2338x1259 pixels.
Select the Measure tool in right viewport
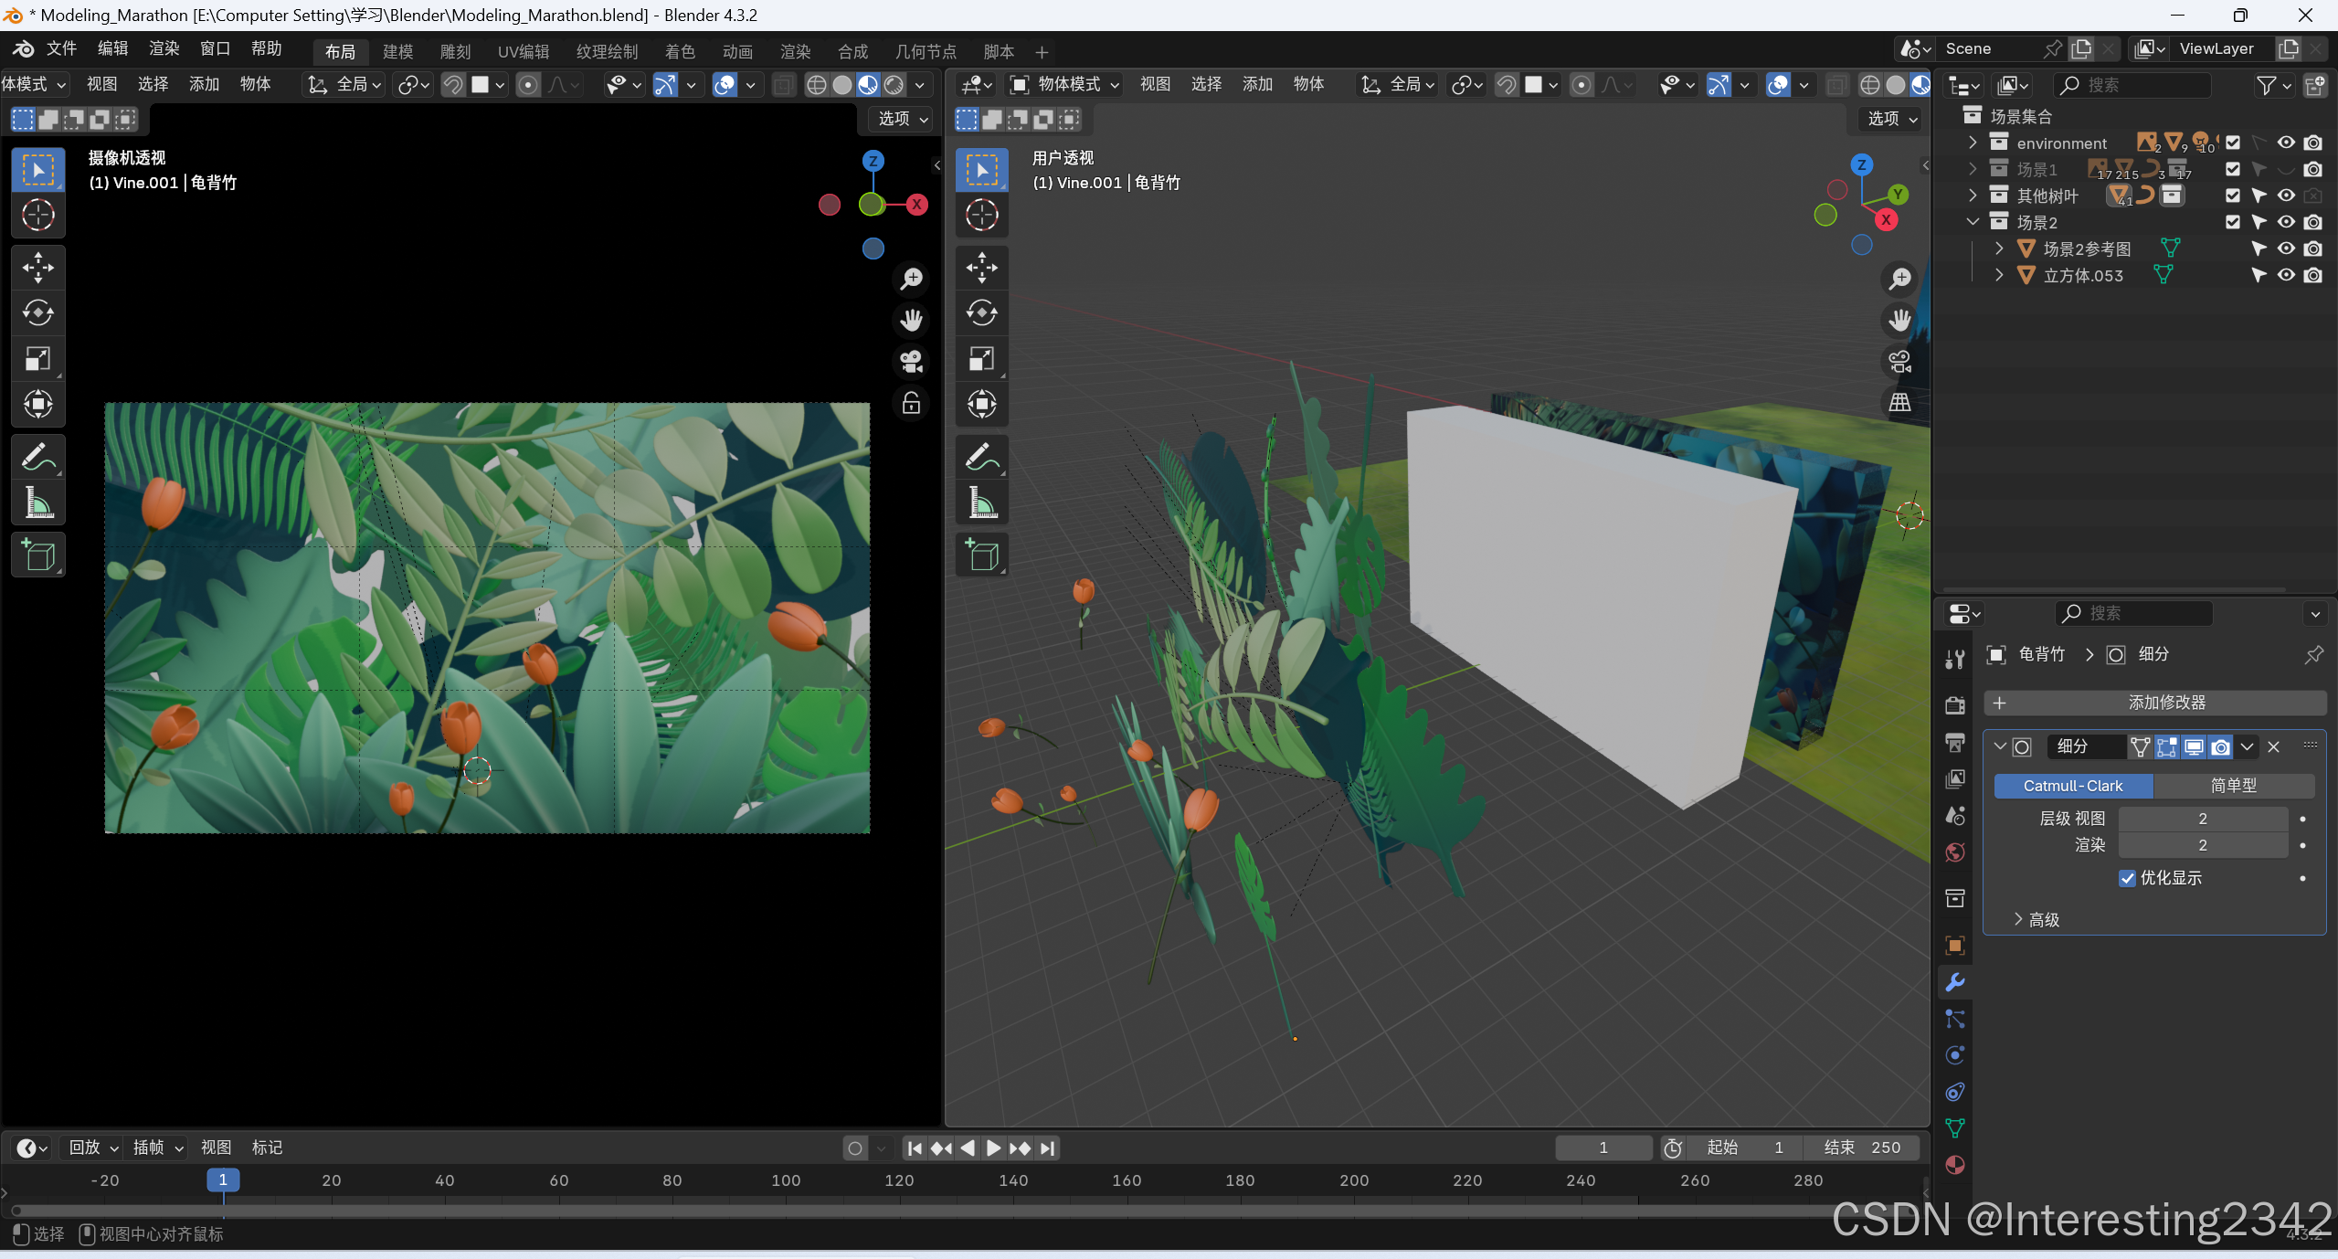981,503
